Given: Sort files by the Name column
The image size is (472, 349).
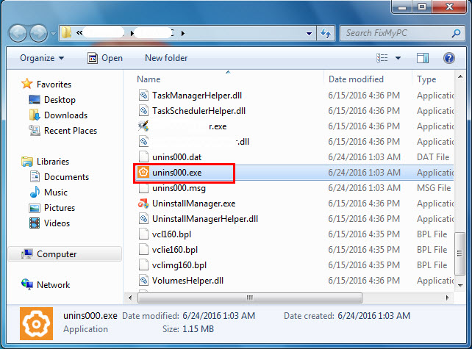Looking at the screenshot, I should [x=149, y=79].
